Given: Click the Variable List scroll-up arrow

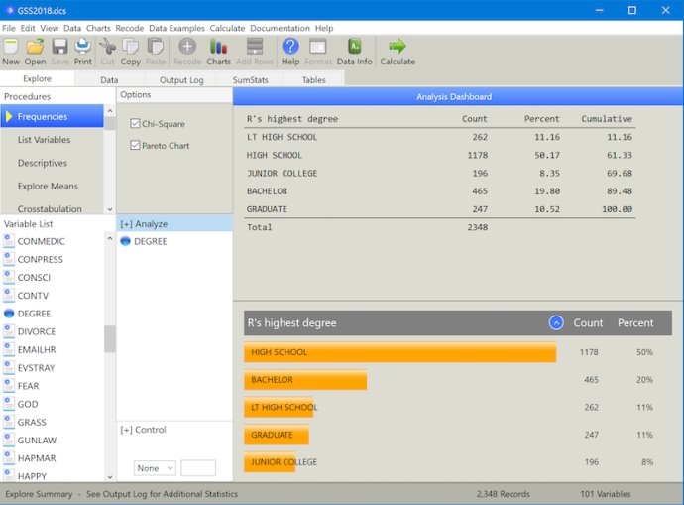Looking at the screenshot, I should click(x=110, y=238).
